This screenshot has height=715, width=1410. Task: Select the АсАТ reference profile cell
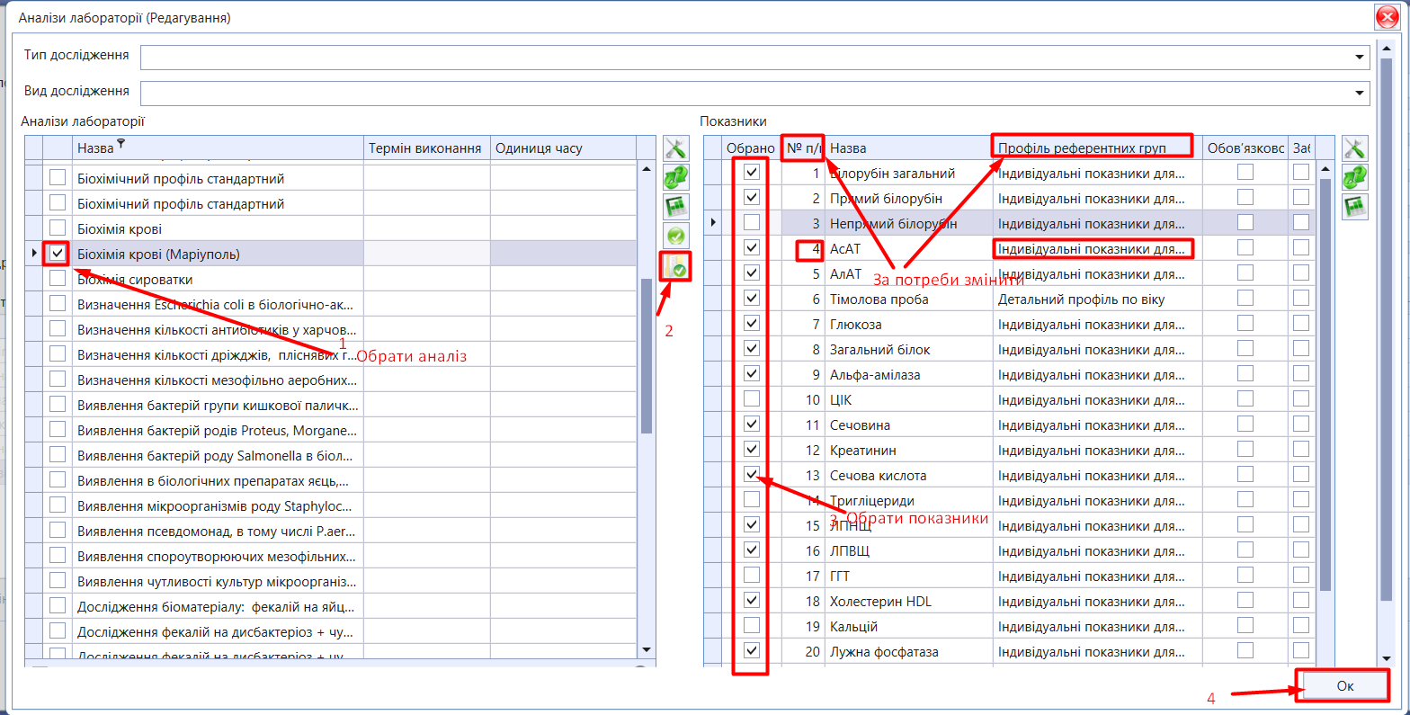[x=1097, y=248]
